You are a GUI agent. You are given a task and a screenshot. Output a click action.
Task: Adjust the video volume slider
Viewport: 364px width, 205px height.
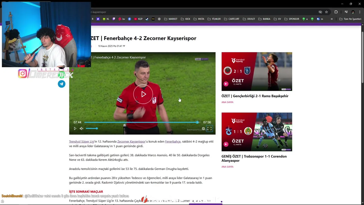(92, 129)
